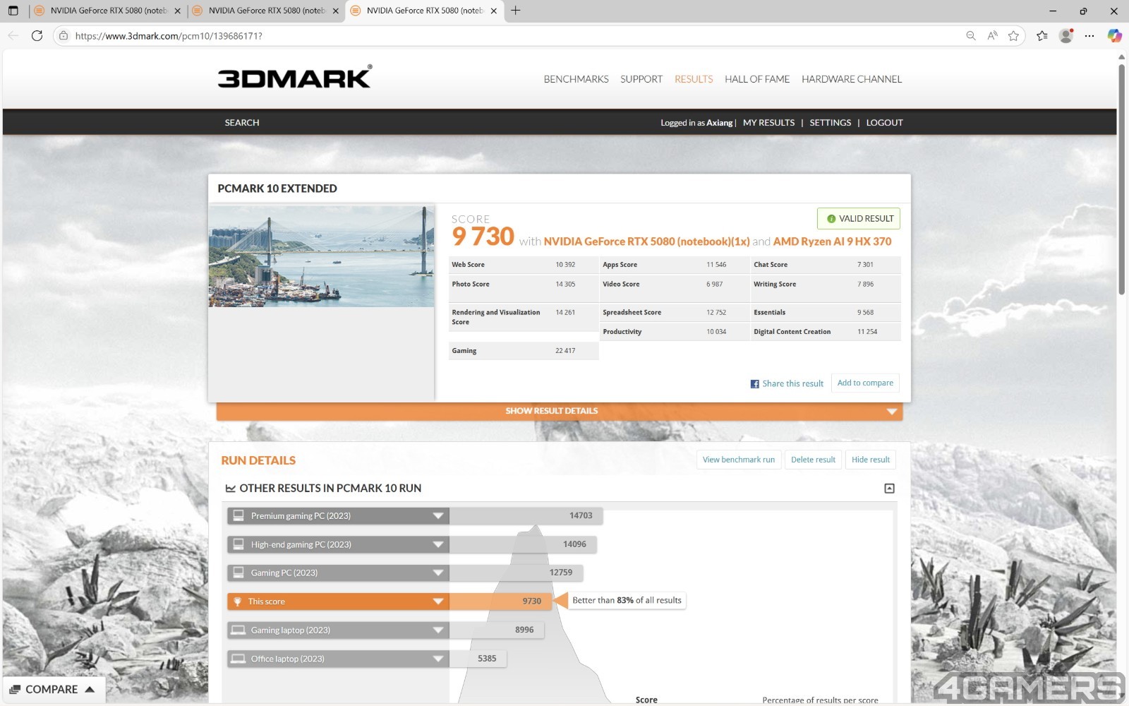Click the Search link
Screen dimensions: 1129x706
click(242, 123)
